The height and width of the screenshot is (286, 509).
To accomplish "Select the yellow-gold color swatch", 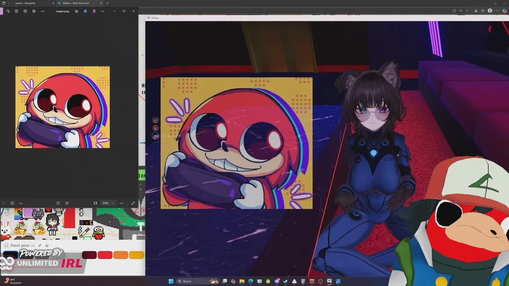I will coord(136,255).
